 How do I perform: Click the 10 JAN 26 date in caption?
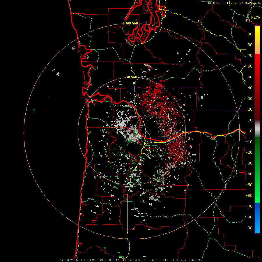pos(174,260)
